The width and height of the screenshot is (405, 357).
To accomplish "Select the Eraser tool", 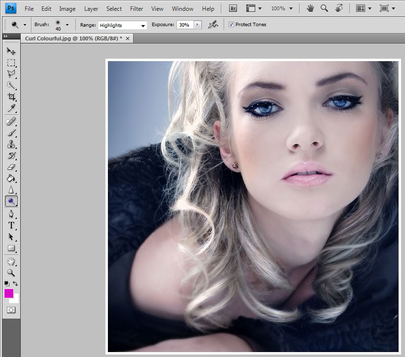I will point(11,167).
